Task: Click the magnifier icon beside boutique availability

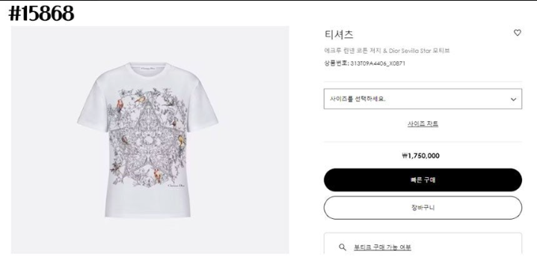Action: [342, 247]
